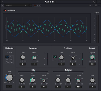Edit the Amplitude Level value 10
Image resolution: width=101 pixels, height=91 pixels.
tap(61, 64)
